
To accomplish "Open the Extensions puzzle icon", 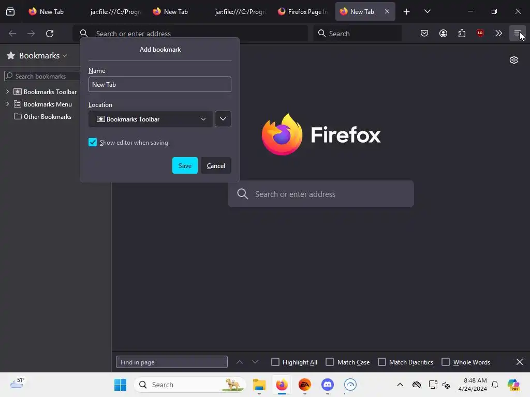I will pyautogui.click(x=462, y=33).
